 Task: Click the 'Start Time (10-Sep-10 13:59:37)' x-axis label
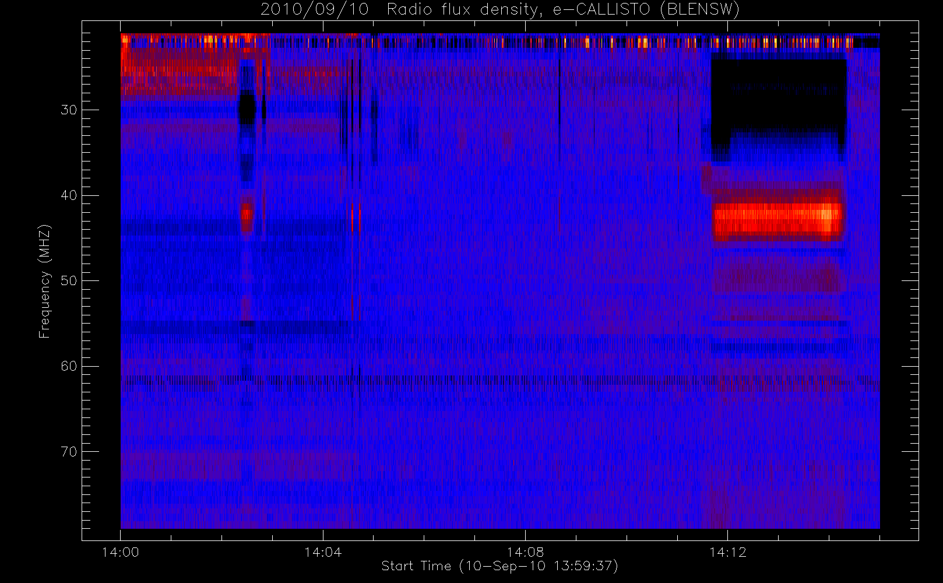click(499, 566)
